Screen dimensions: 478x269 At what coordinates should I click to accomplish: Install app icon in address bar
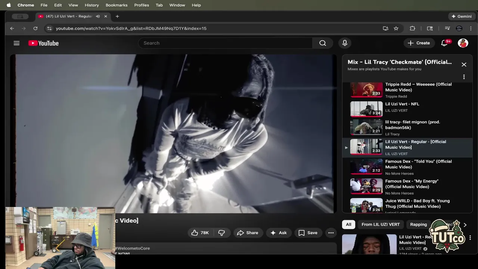(x=385, y=28)
